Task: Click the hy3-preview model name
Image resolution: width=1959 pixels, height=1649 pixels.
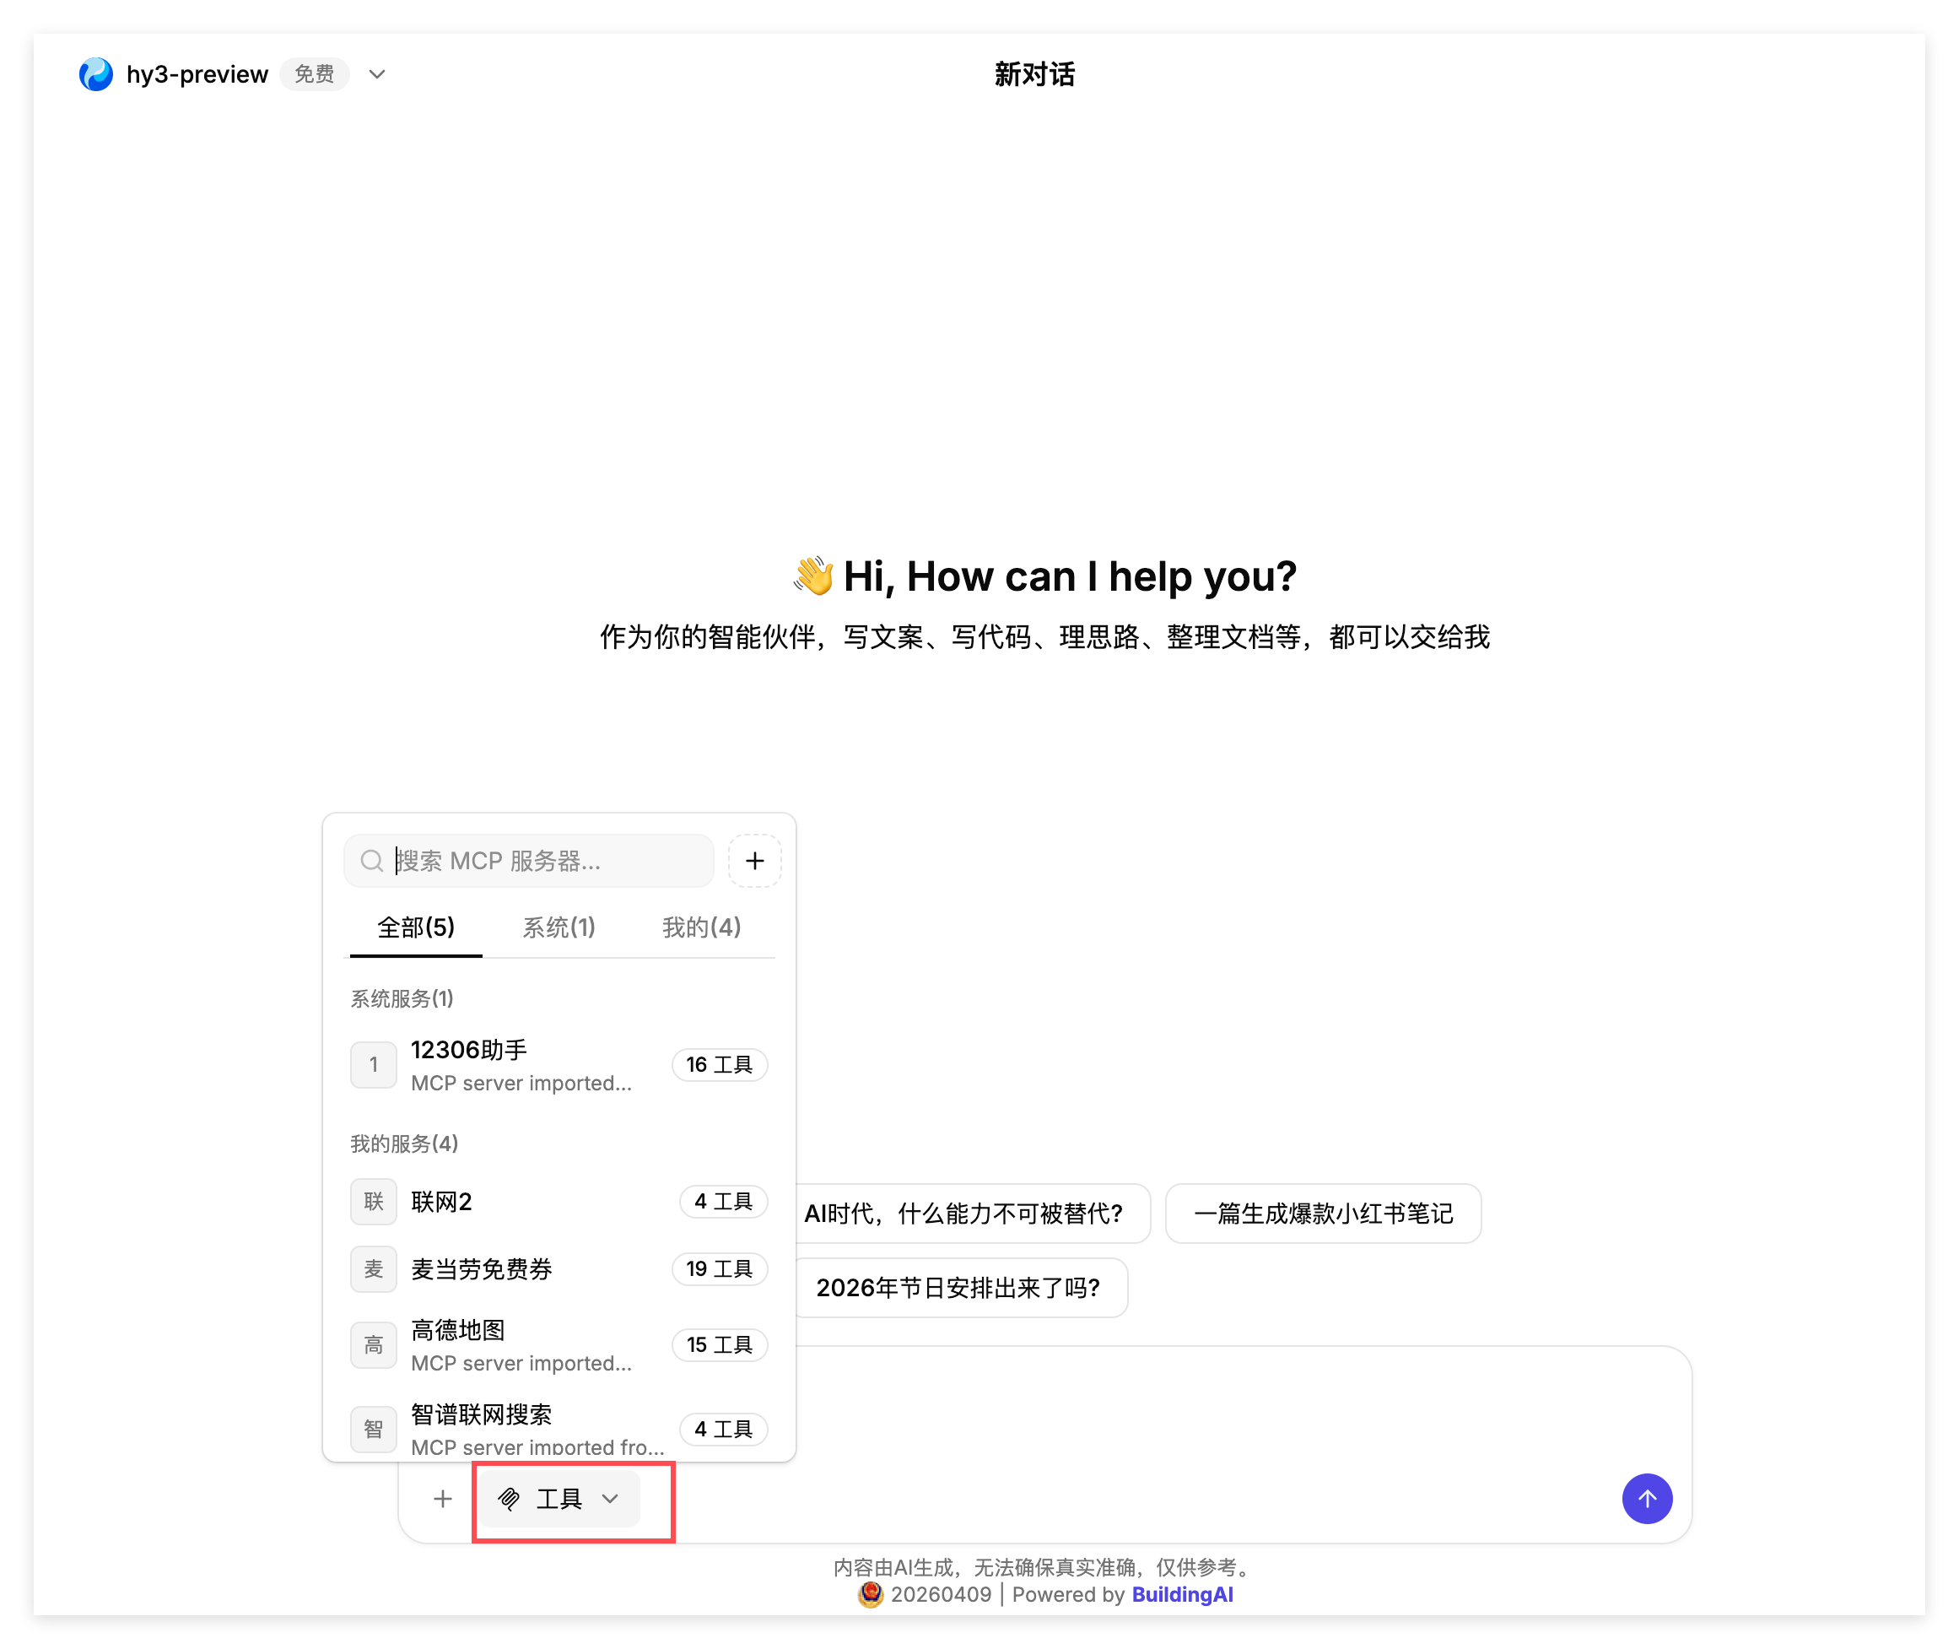Action: (197, 74)
